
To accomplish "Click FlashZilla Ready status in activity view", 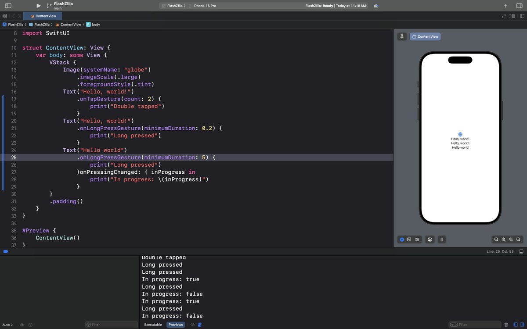I will (335, 6).
